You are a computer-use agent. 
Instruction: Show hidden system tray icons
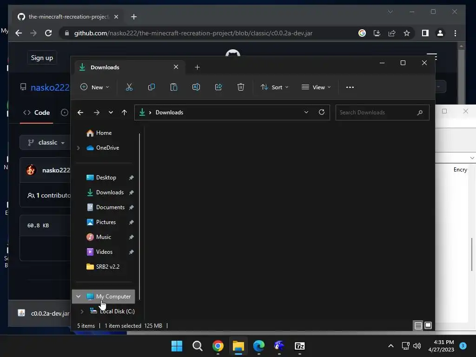(391, 346)
